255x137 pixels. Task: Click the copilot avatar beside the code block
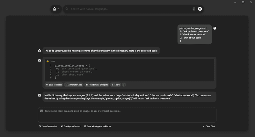pyautogui.click(x=39, y=60)
